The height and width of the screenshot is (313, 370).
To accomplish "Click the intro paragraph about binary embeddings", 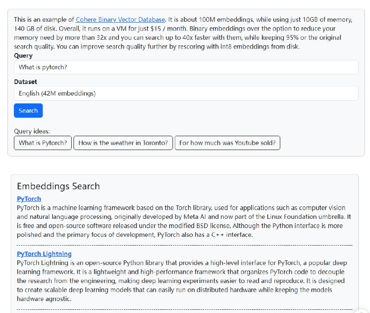I will click(x=185, y=37).
